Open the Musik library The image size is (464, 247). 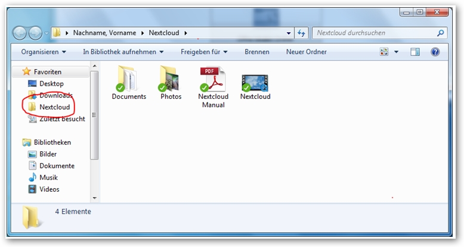tap(48, 177)
